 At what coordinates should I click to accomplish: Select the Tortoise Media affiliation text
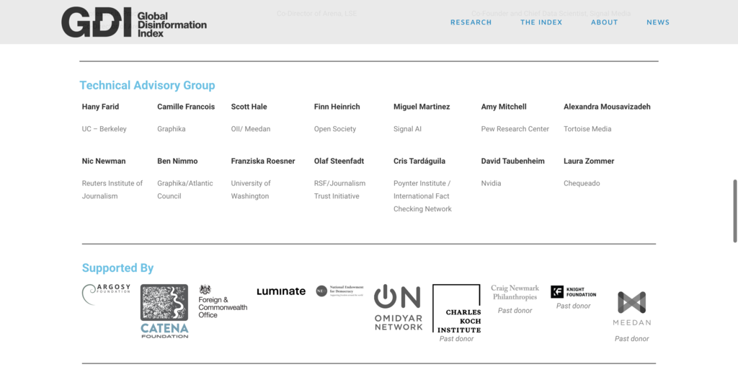(587, 128)
